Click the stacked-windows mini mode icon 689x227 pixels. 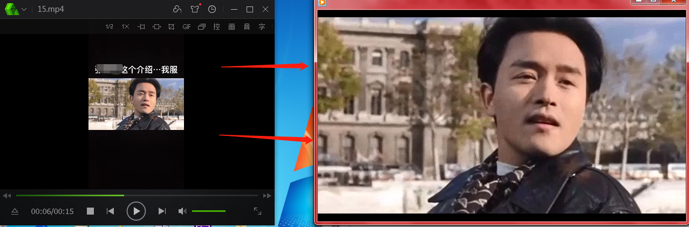tap(202, 26)
